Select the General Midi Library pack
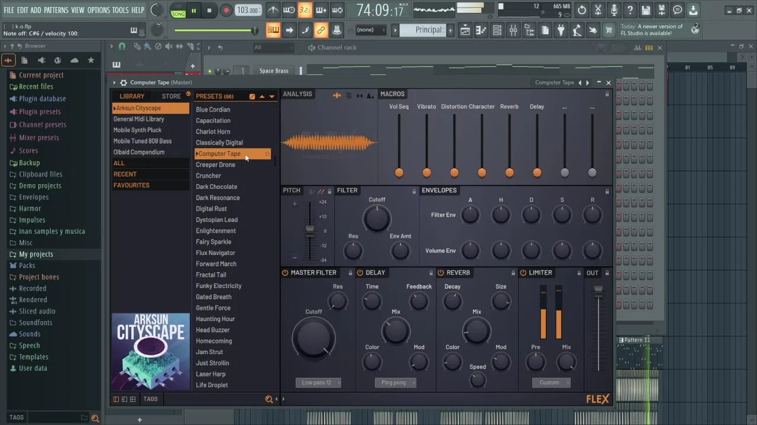757x425 pixels. (151, 119)
